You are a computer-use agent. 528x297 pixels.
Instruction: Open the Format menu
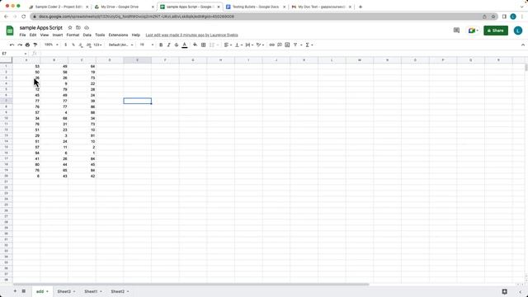point(73,35)
